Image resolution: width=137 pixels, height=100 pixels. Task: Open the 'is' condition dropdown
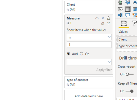coord(89,37)
